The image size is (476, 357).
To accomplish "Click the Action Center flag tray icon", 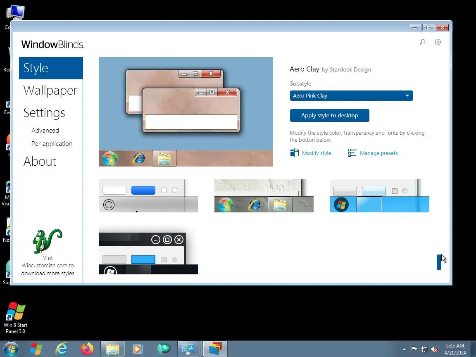I will tap(414, 350).
